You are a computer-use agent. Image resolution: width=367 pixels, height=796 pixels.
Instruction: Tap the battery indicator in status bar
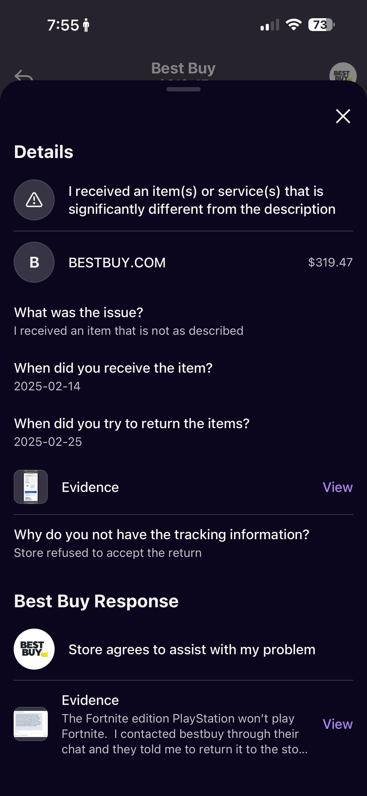[321, 25]
